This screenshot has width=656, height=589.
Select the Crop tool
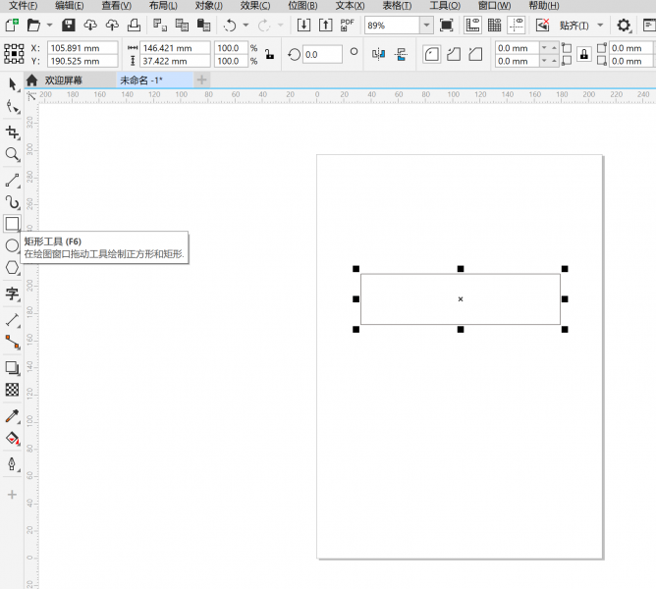coord(13,133)
